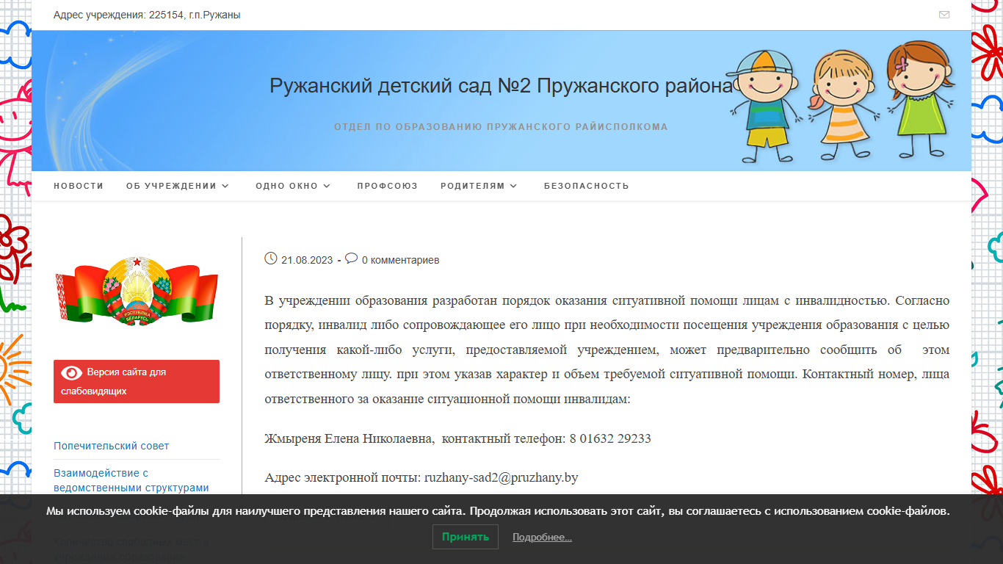Click subtitle Отдел по образованию Пружанского райисполкома

click(x=501, y=127)
